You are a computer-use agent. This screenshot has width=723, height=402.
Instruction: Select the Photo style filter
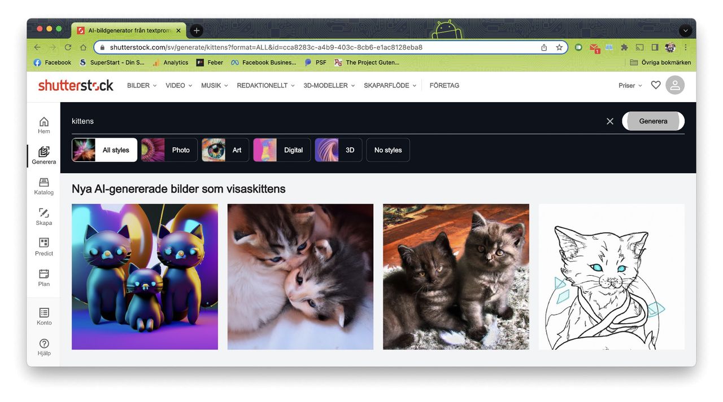[x=169, y=149]
